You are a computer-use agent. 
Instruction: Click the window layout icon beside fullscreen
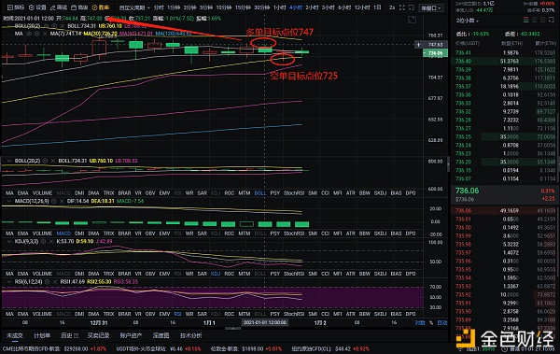(x=412, y=7)
